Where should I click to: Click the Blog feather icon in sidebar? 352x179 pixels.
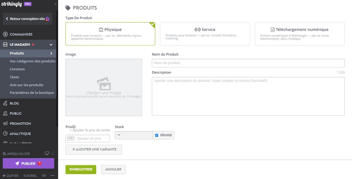pyautogui.click(x=5, y=103)
